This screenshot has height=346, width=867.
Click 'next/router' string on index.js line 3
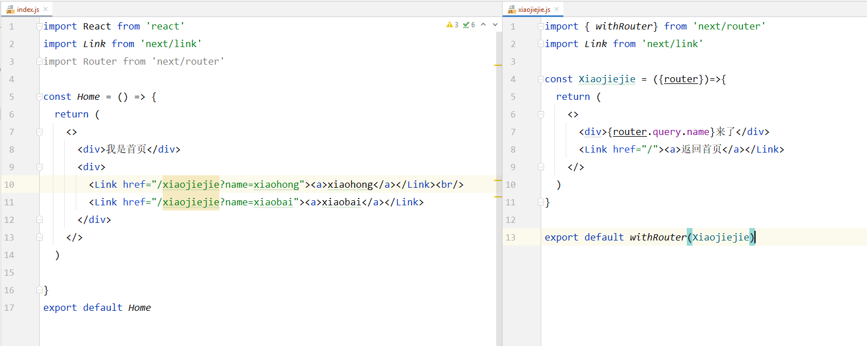(188, 61)
